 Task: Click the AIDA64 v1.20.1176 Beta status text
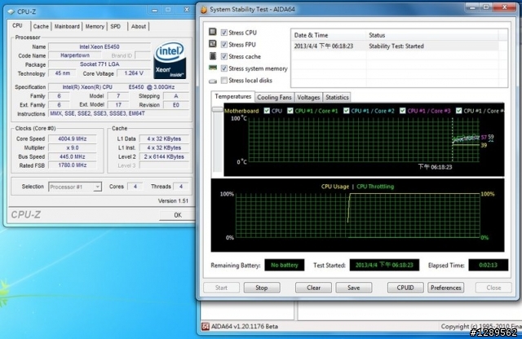pyautogui.click(x=245, y=326)
